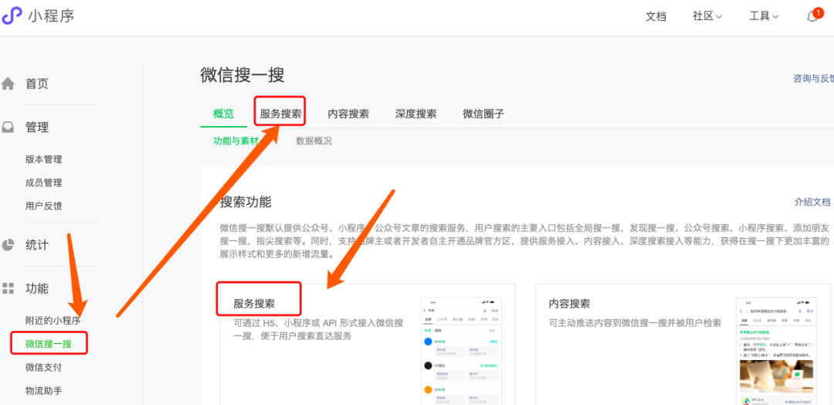Image resolution: width=834 pixels, height=405 pixels.
Task: Open the 介绍文档 link
Action: click(812, 202)
